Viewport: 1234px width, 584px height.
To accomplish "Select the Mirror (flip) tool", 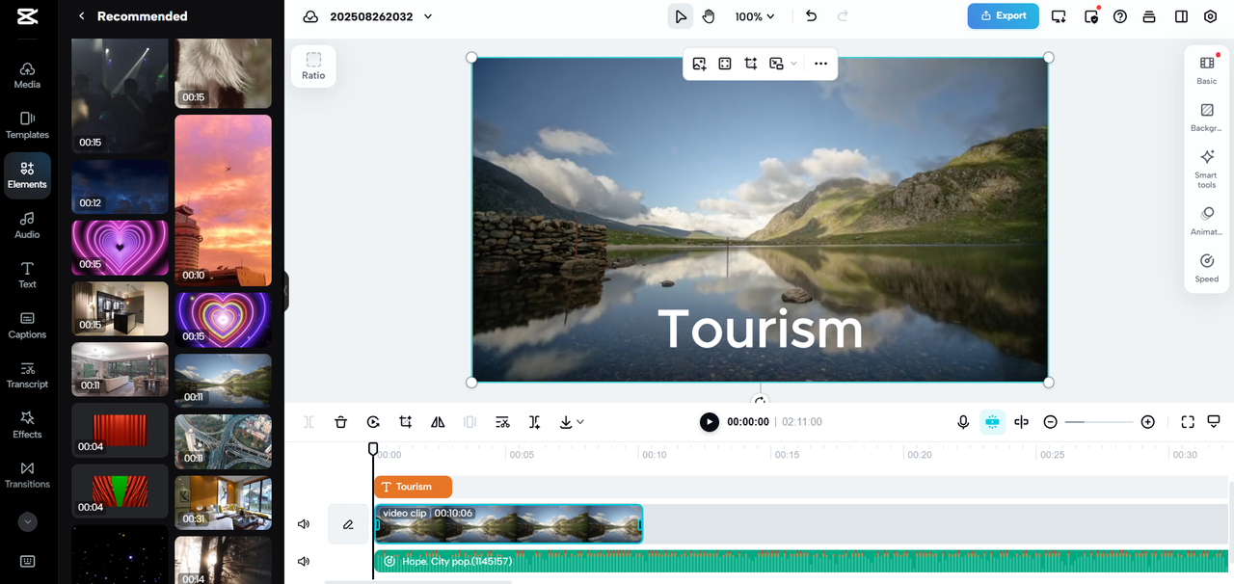I will (x=437, y=421).
